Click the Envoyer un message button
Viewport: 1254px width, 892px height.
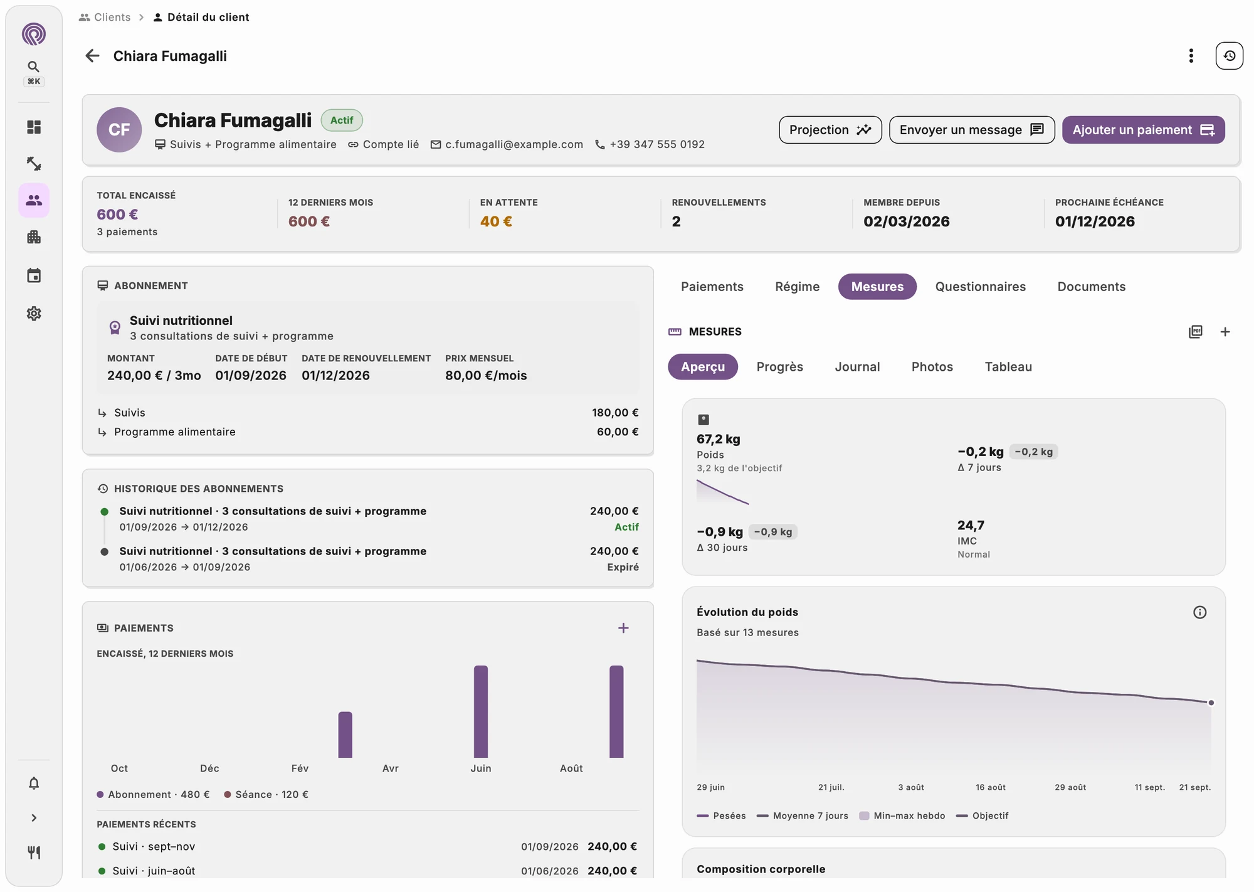pyautogui.click(x=971, y=130)
